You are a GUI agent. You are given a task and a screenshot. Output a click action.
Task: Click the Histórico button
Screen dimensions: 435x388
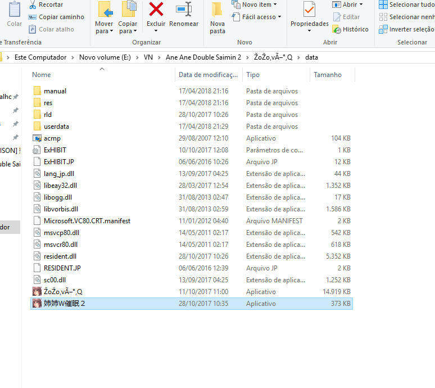pyautogui.click(x=351, y=29)
